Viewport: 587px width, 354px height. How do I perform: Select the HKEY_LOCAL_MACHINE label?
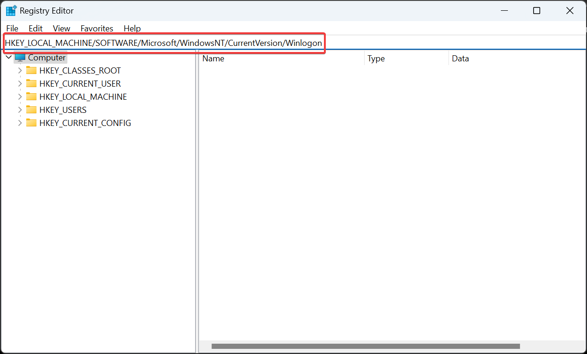(83, 97)
